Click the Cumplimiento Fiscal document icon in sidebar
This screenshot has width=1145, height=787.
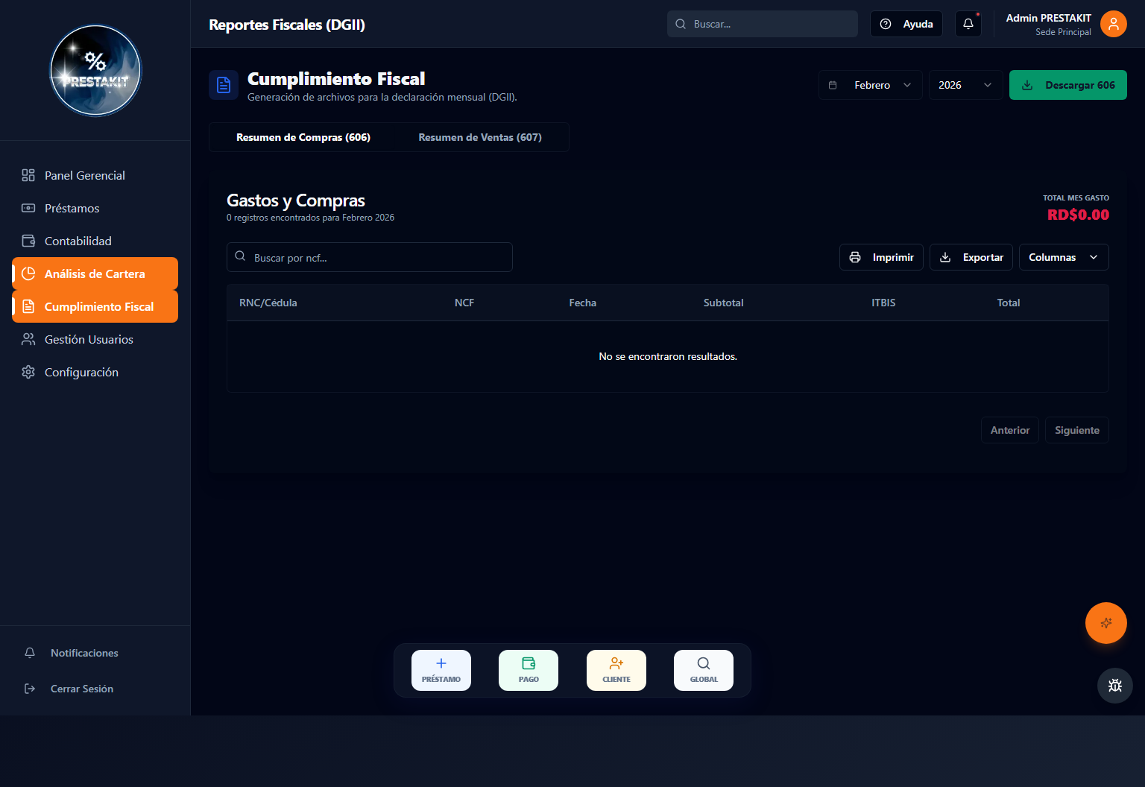tap(28, 306)
